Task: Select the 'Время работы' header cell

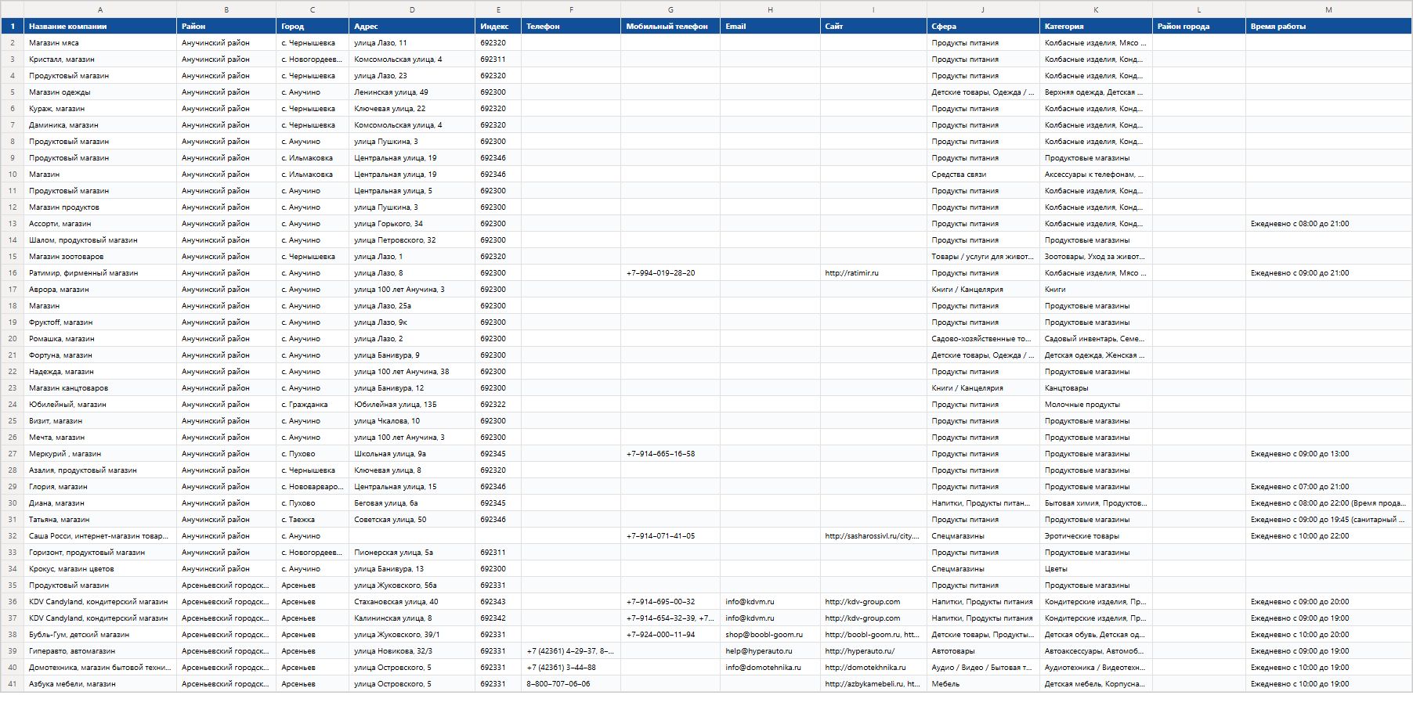Action: (x=1328, y=27)
